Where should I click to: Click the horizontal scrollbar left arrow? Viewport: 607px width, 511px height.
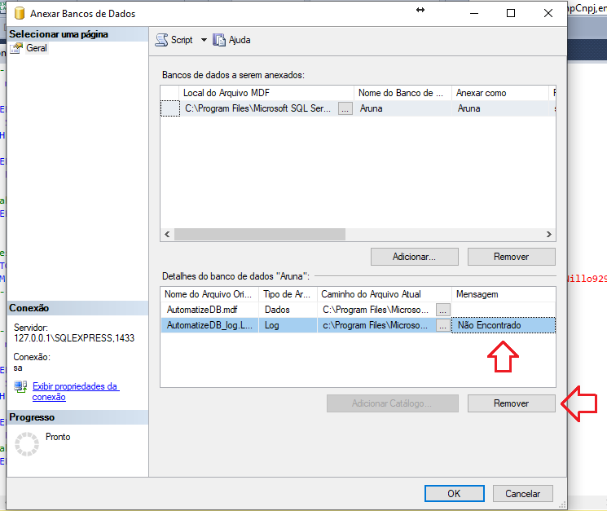tap(167, 234)
